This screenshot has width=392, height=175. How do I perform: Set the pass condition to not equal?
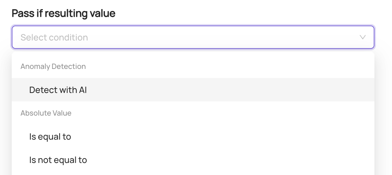pos(58,160)
